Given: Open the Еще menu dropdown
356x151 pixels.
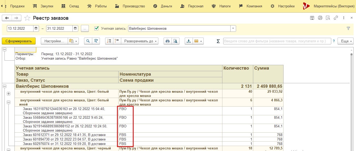Looking at the screenshot, I should point(347,41).
